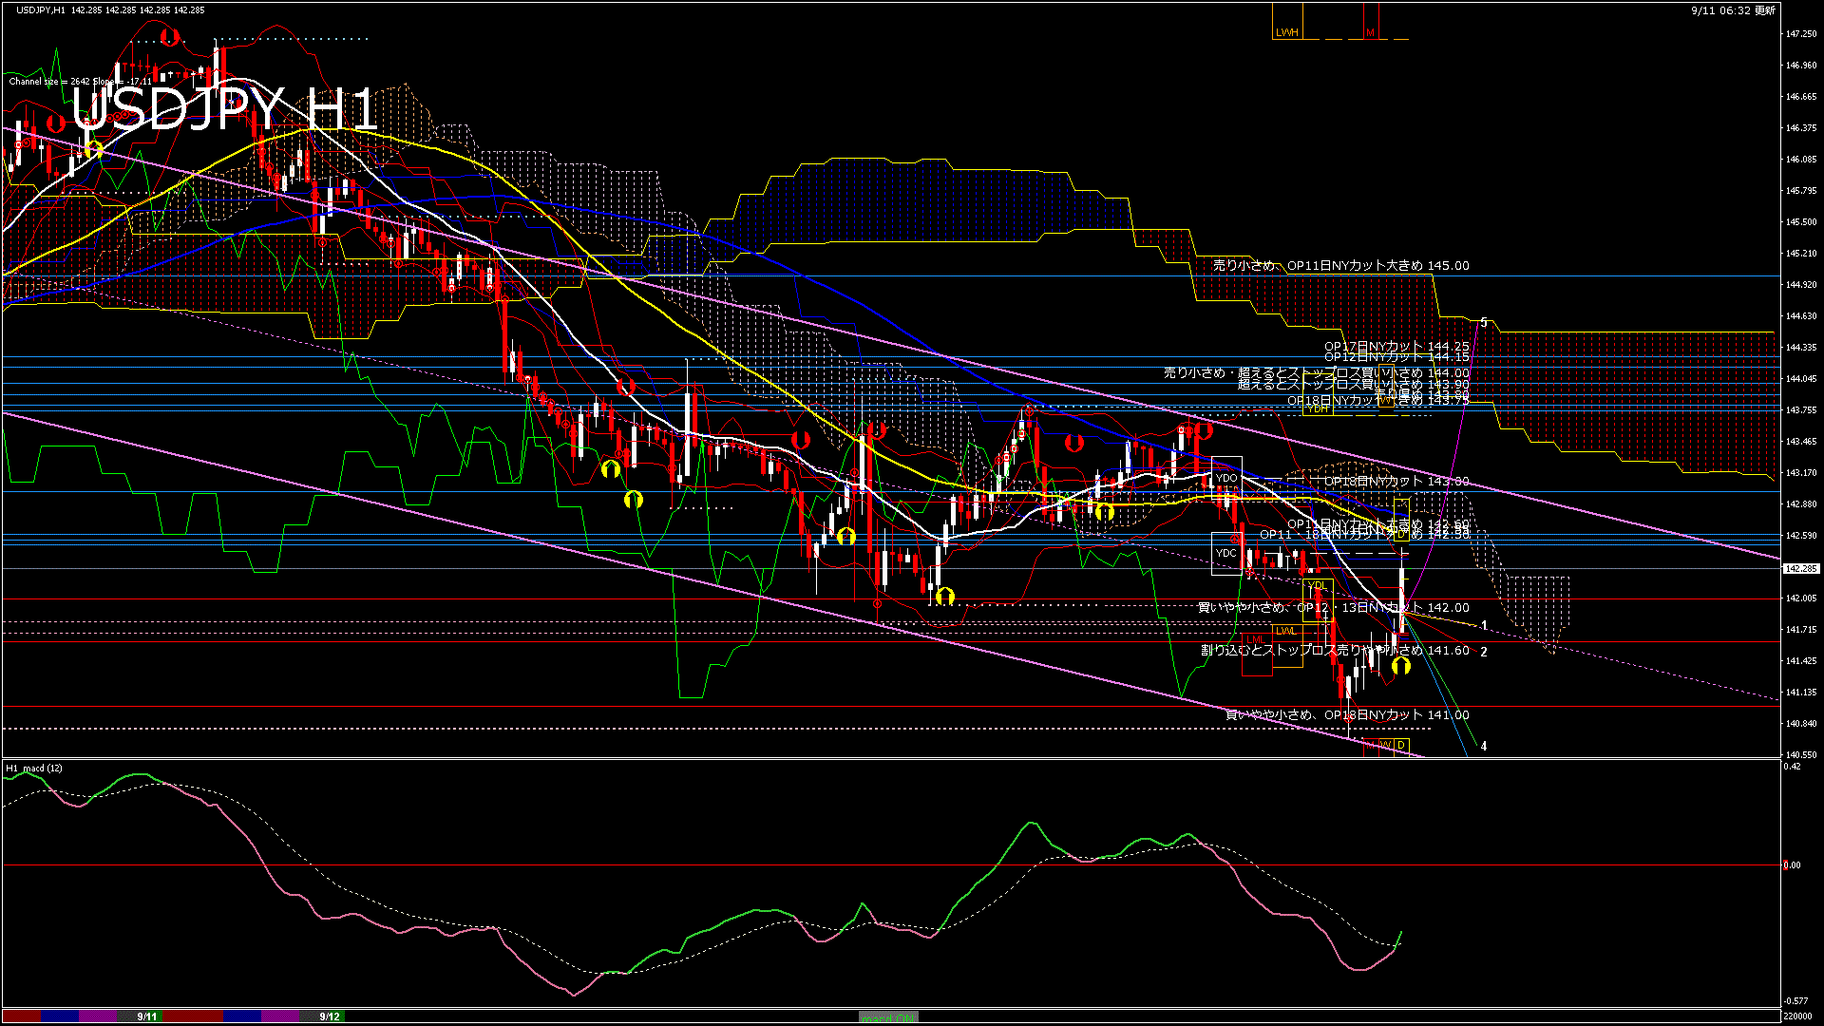Click the red session band in time bar

[21, 1016]
